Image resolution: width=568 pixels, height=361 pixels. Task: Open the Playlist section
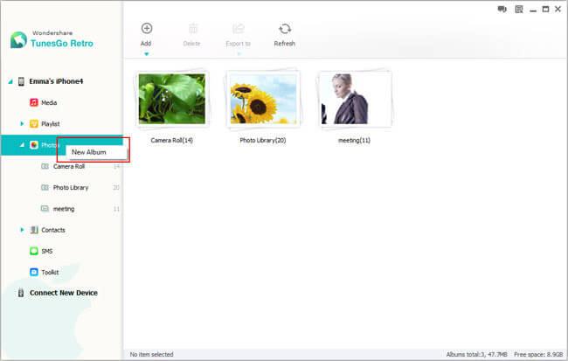51,124
